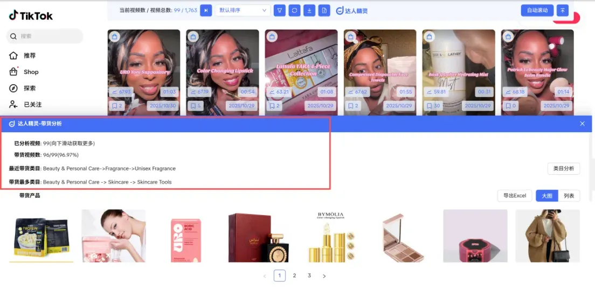Click the 68.18 score badge
This screenshot has height=289, width=595.
(515, 92)
